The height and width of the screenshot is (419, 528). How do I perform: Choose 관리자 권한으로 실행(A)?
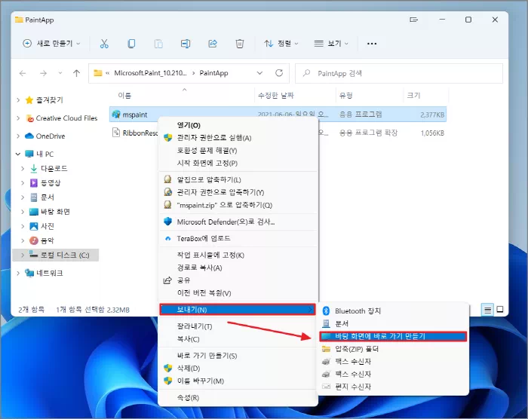[238, 138]
